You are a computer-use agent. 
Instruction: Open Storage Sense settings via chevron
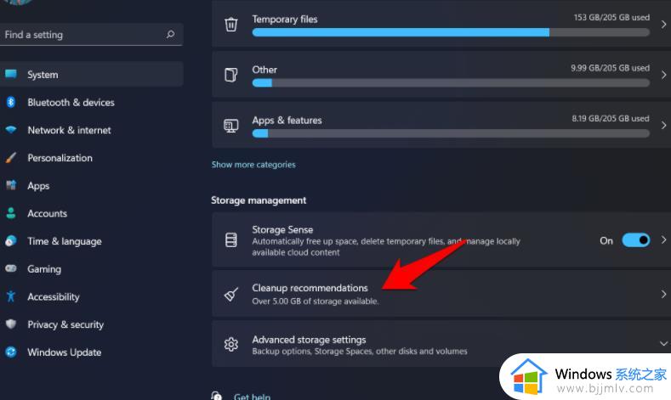click(663, 239)
